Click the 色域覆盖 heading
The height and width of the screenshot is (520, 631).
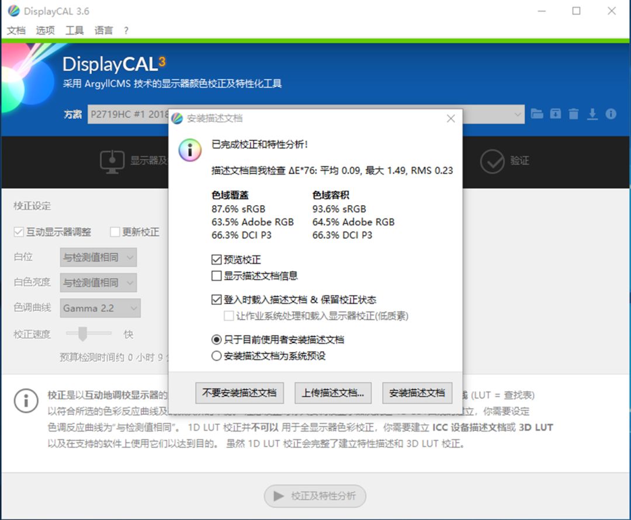(230, 195)
